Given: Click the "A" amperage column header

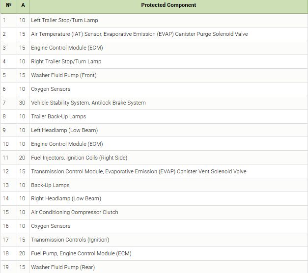Looking at the screenshot, I should (x=22, y=5).
